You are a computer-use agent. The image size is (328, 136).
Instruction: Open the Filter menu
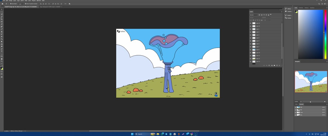coord(26,1)
